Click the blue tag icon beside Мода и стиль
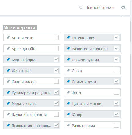Screen dimensions: 132x135 tap(8, 103)
